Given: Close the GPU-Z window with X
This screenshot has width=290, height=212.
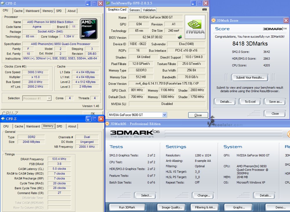Looking at the screenshot, I should coord(206,3).
